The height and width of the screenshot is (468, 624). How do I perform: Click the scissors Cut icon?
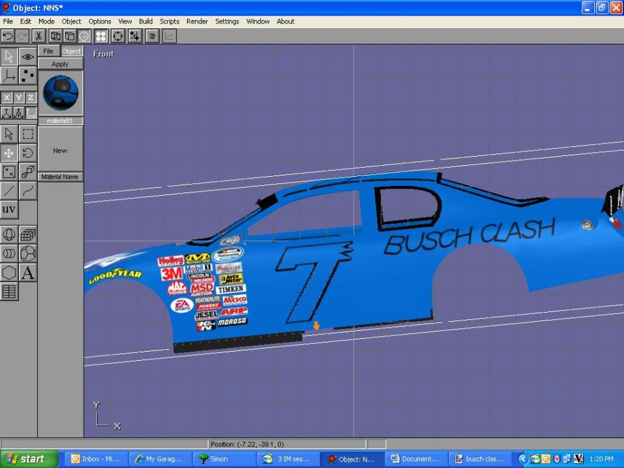[x=38, y=36]
